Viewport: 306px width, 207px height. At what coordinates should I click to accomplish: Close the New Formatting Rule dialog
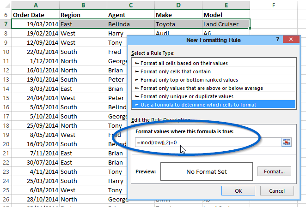(291, 39)
